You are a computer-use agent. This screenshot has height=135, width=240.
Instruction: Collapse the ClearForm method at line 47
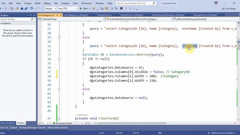[x=59, y=118]
